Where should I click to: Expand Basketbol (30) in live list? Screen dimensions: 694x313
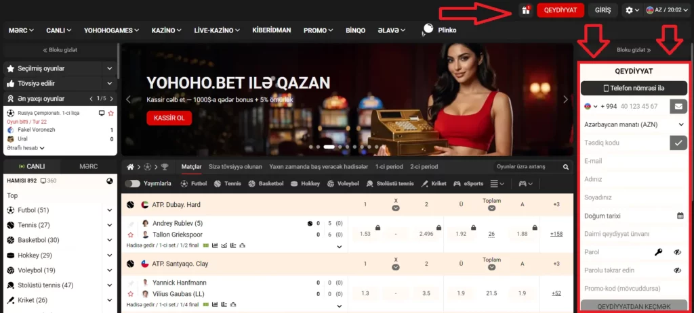click(x=110, y=240)
